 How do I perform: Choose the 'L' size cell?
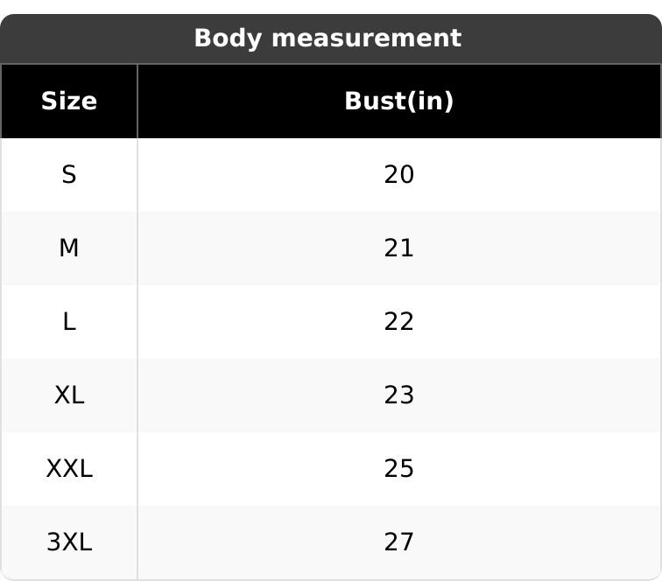coord(69,322)
